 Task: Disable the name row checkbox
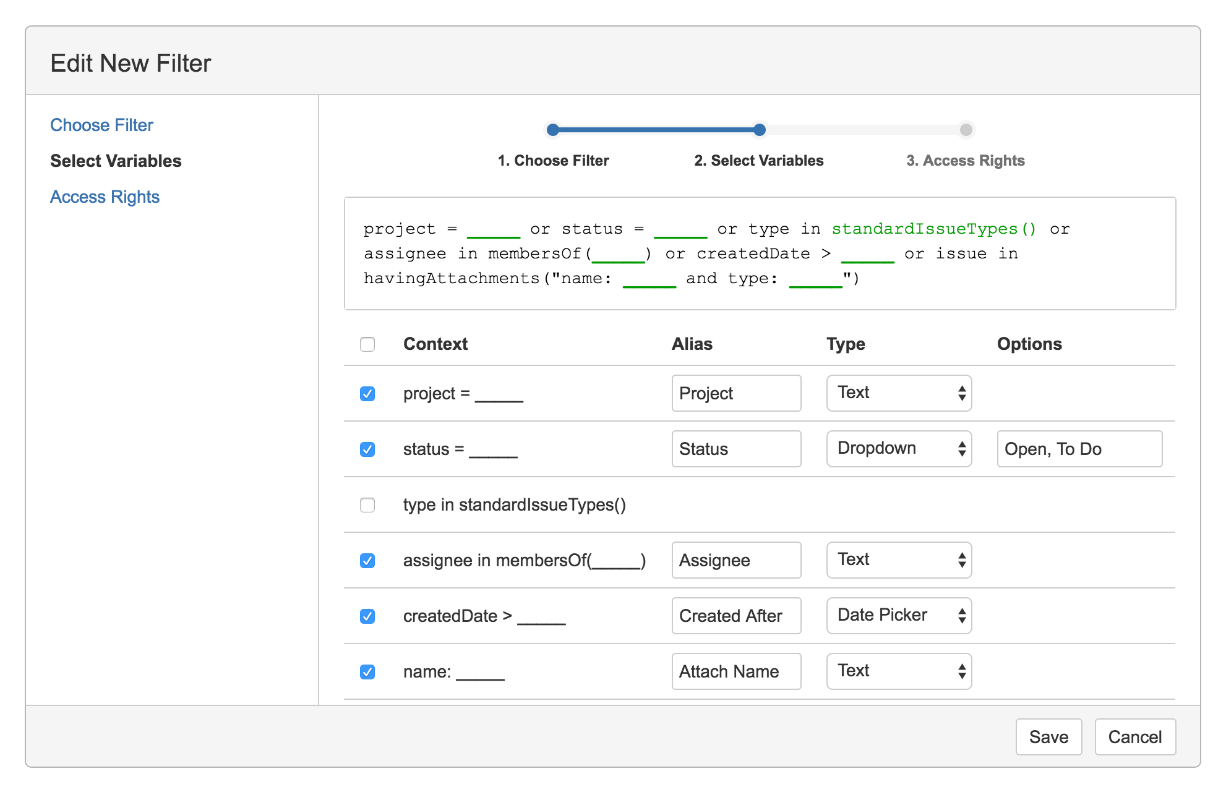click(x=367, y=671)
